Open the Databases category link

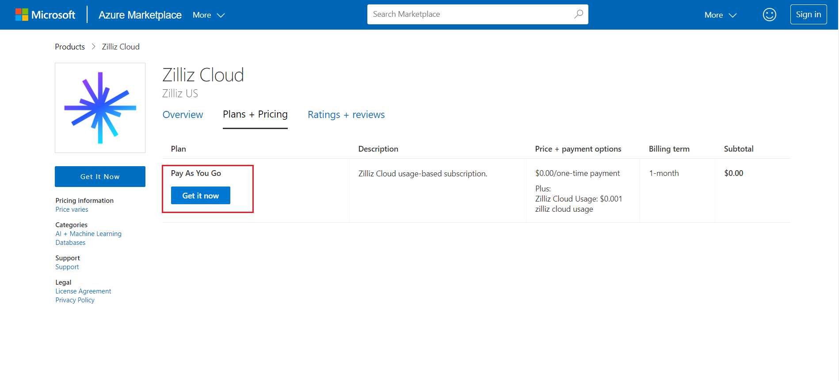(x=70, y=243)
